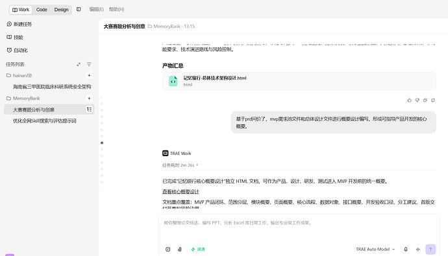Click the user message bubble about prd
This screenshot has width=448, height=256.
point(334,122)
